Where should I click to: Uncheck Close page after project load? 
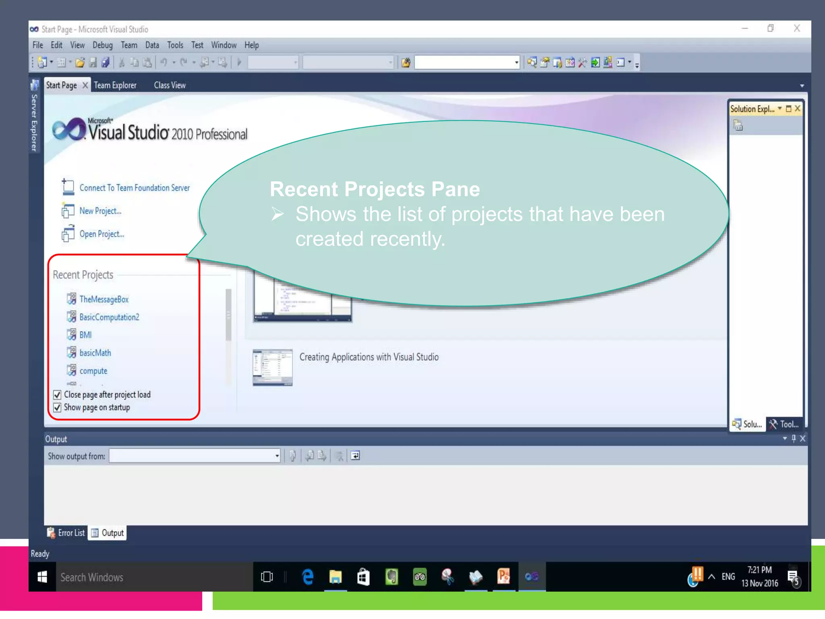click(57, 395)
